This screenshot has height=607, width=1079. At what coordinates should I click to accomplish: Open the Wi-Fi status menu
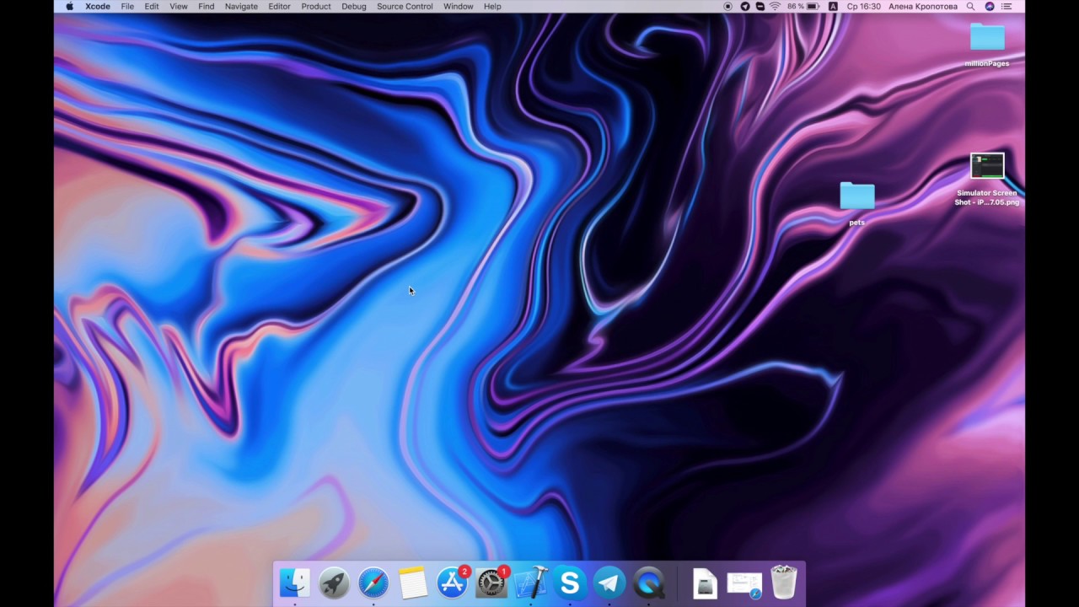tap(775, 7)
